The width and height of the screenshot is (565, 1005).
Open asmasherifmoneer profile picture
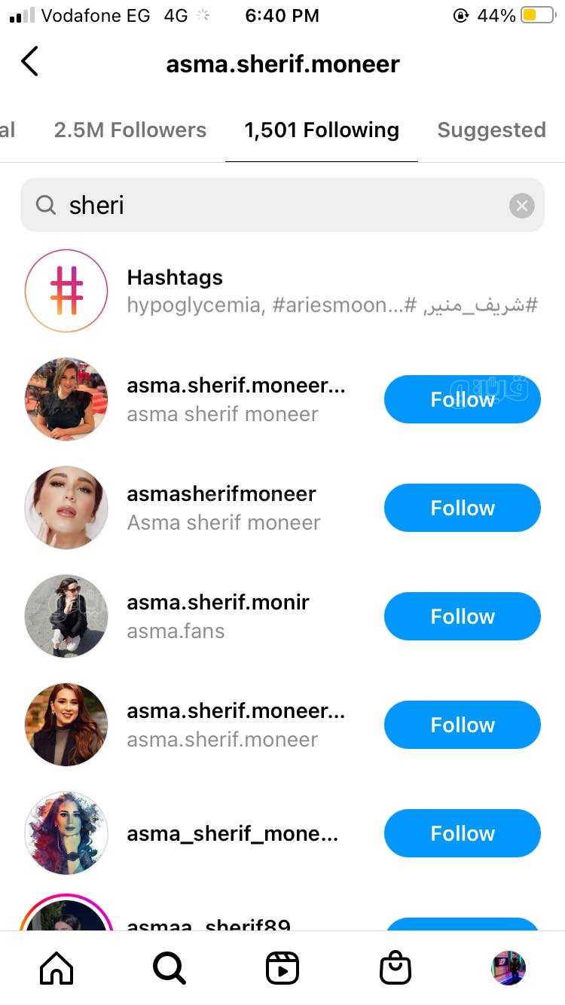[x=66, y=508]
